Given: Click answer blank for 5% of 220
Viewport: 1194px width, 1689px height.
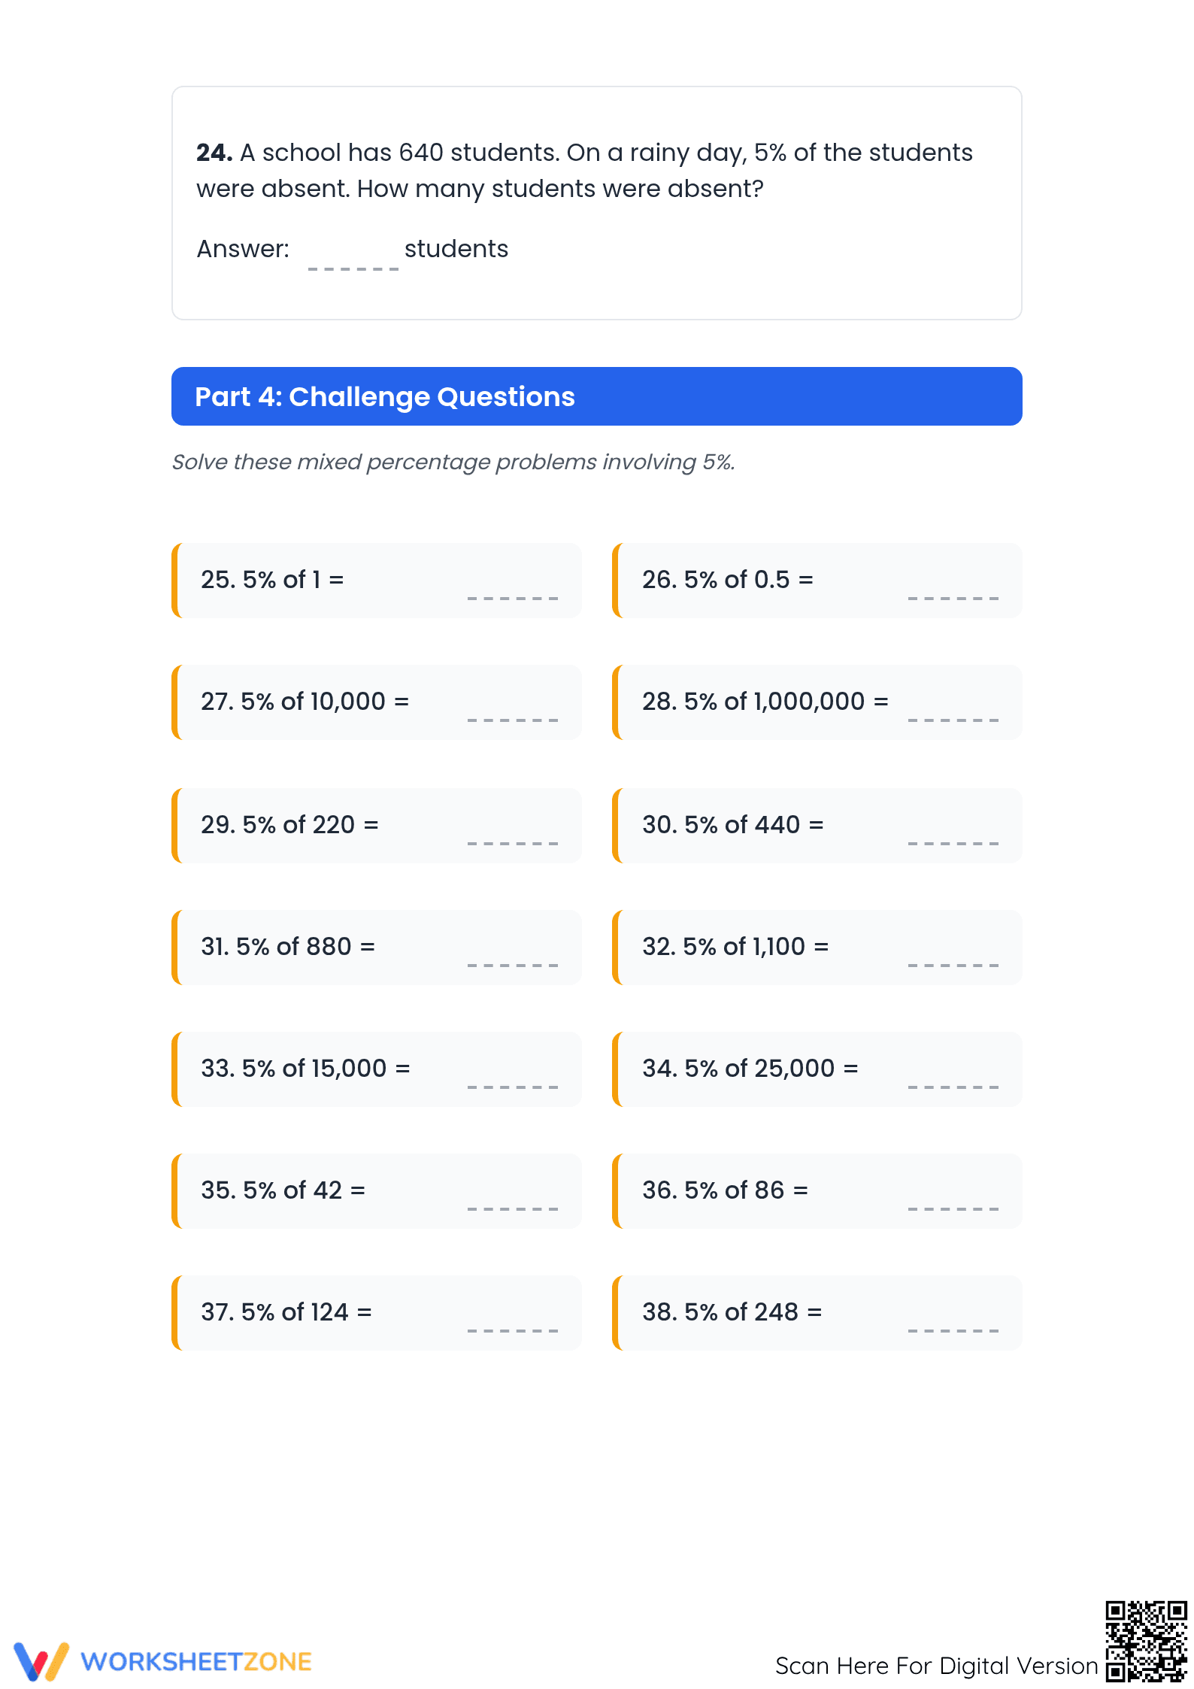Looking at the screenshot, I should pos(513,831).
